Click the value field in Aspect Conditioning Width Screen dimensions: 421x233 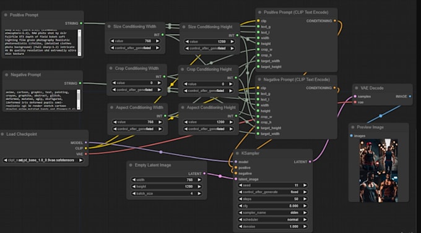137,122
